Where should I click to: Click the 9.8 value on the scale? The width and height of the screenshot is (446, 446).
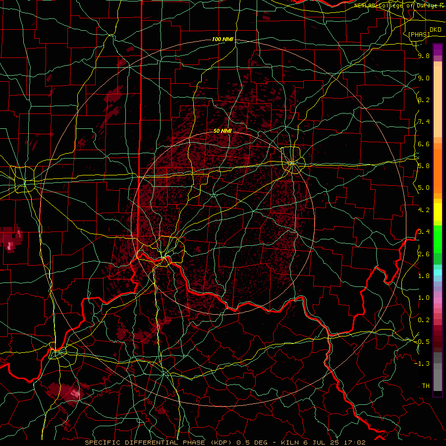coord(424,56)
